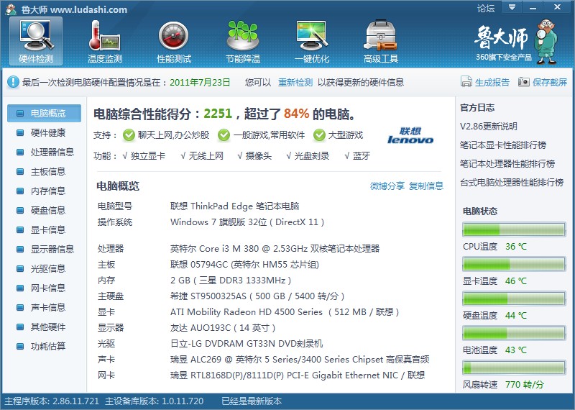Click the Lenovo 联想 brand logo
The width and height of the screenshot is (575, 410).
(x=410, y=135)
